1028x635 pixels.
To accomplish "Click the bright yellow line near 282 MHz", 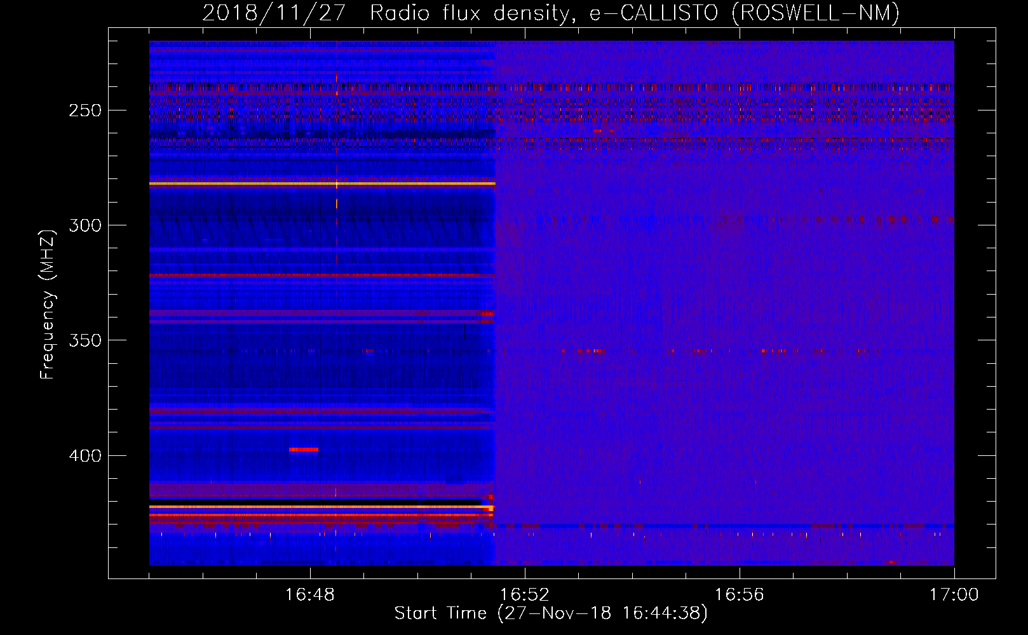I will click(322, 184).
